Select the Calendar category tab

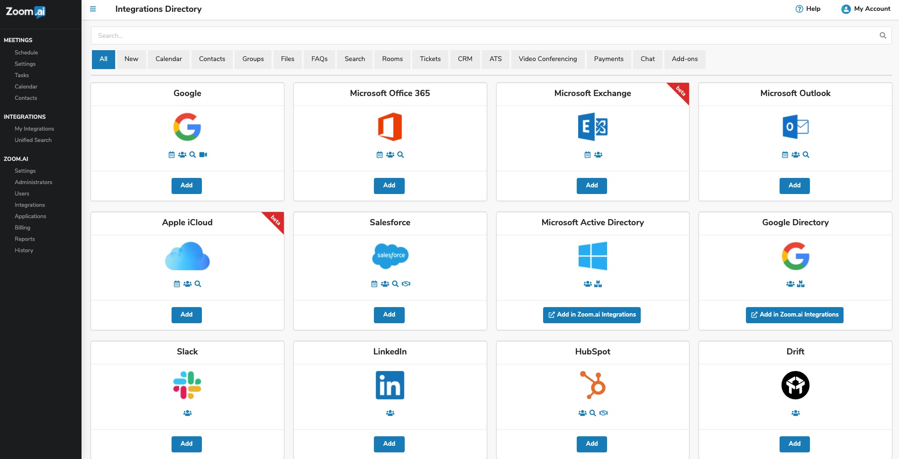pos(169,59)
